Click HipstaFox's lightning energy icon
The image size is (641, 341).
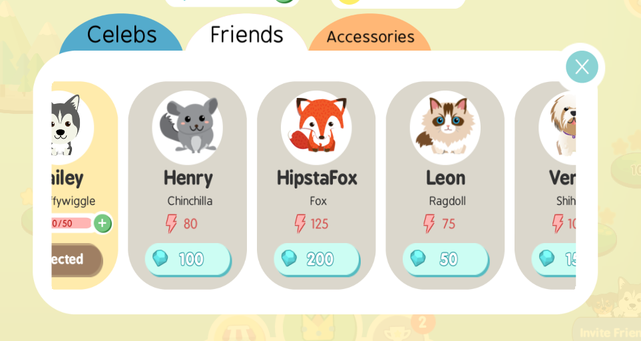point(300,224)
